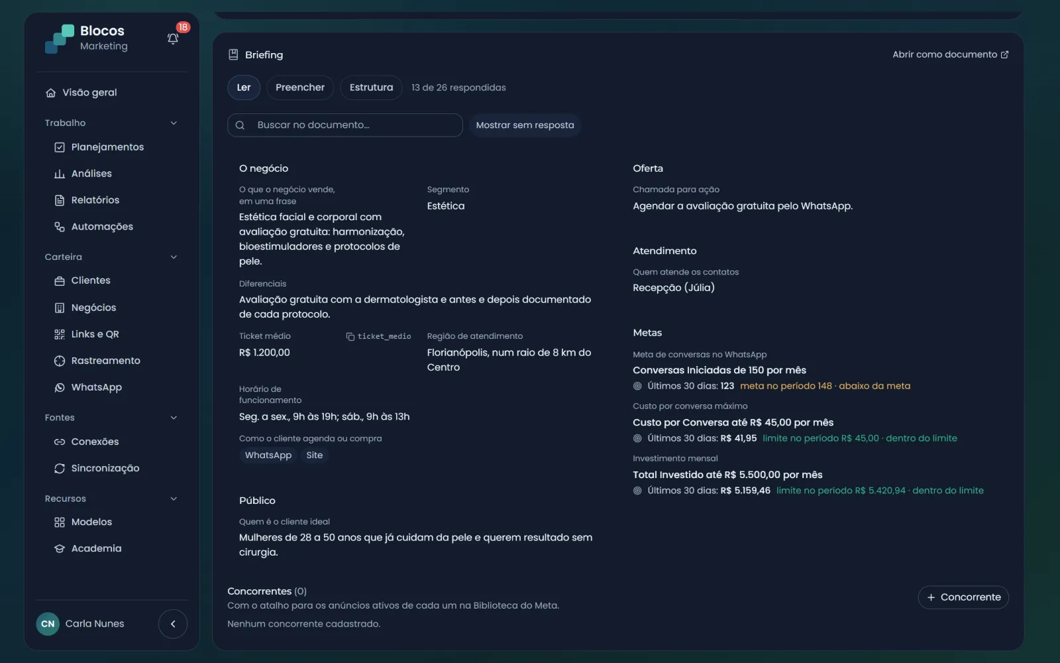1060x663 pixels.
Task: Open Planejamentos checklist icon
Action: click(60, 147)
